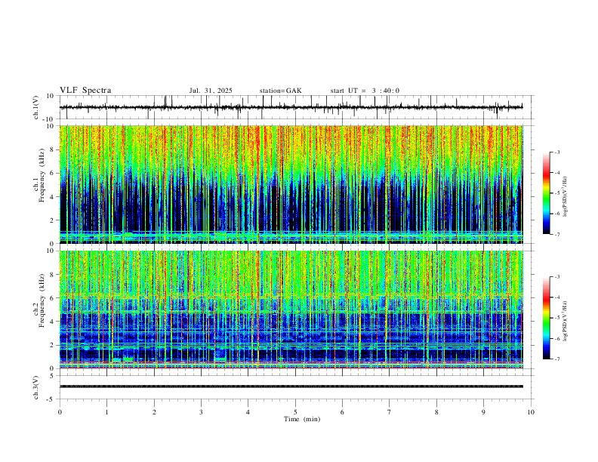598x462 pixels.
Task: Click inside the ch.2 spectrogram panel
Action: tap(291, 310)
